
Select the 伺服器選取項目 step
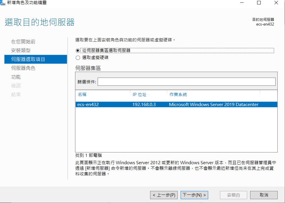(36, 59)
